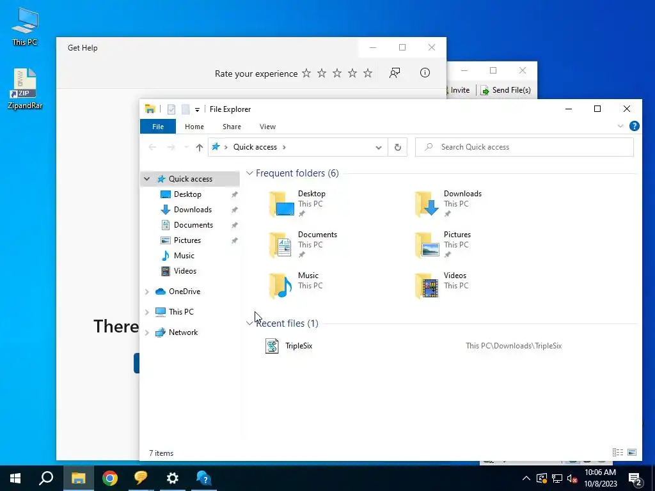Open the File menu tab
This screenshot has height=491, width=655.
pos(158,127)
